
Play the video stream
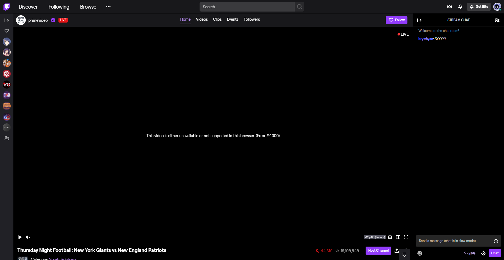pos(20,237)
